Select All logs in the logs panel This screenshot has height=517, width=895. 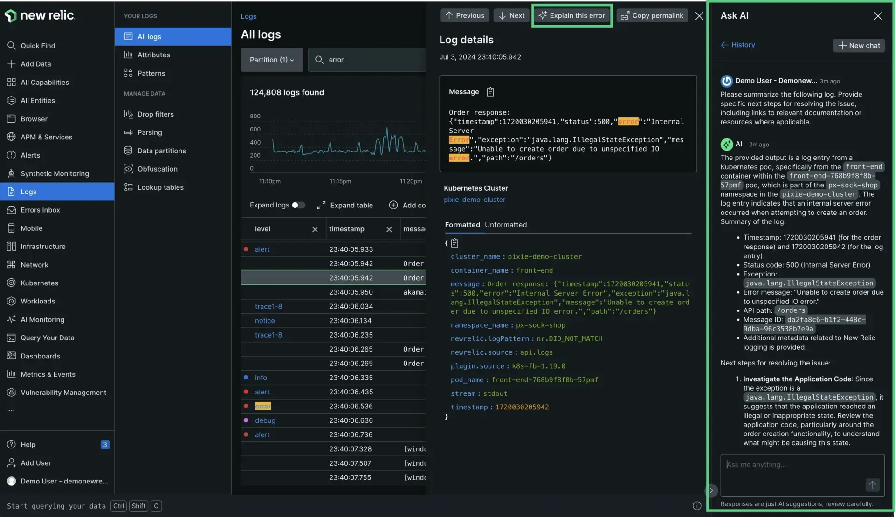click(148, 36)
